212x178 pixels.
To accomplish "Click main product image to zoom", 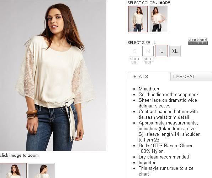I will (53, 76).
